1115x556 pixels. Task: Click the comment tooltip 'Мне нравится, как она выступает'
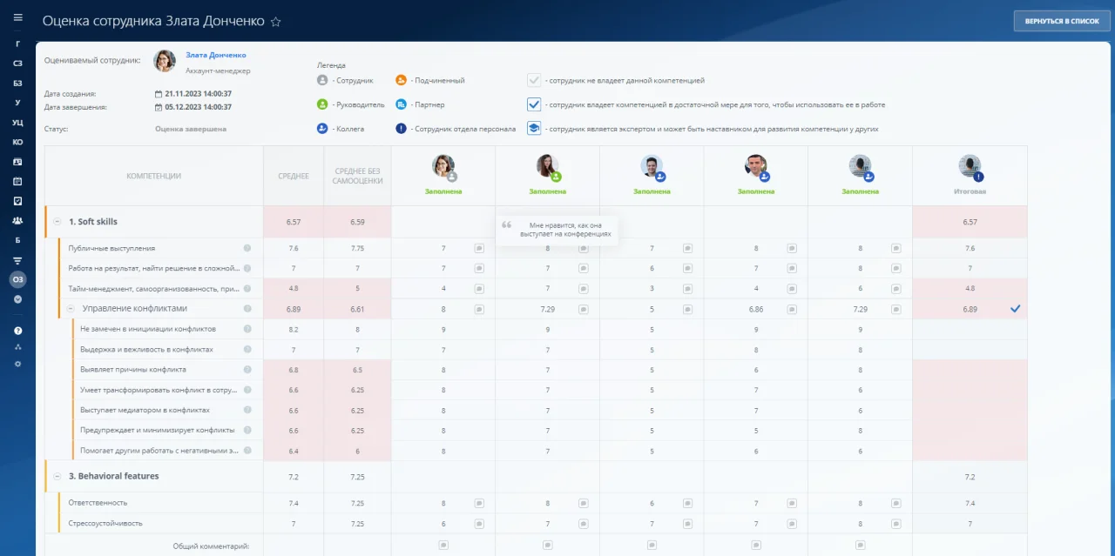click(x=557, y=230)
